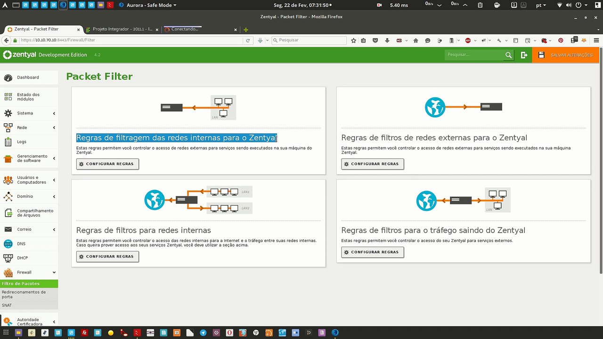Go back with the browser back arrow
This screenshot has width=603, height=339.
[x=7, y=40]
